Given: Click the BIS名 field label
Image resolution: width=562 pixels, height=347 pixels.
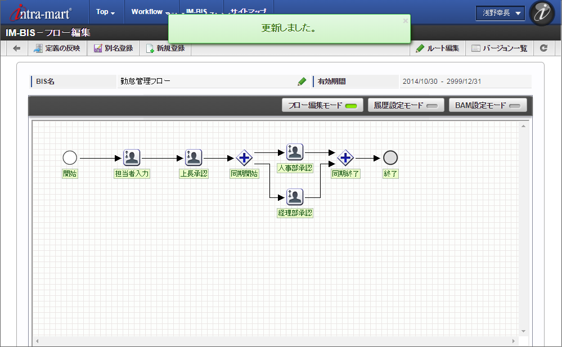Looking at the screenshot, I should (x=45, y=82).
